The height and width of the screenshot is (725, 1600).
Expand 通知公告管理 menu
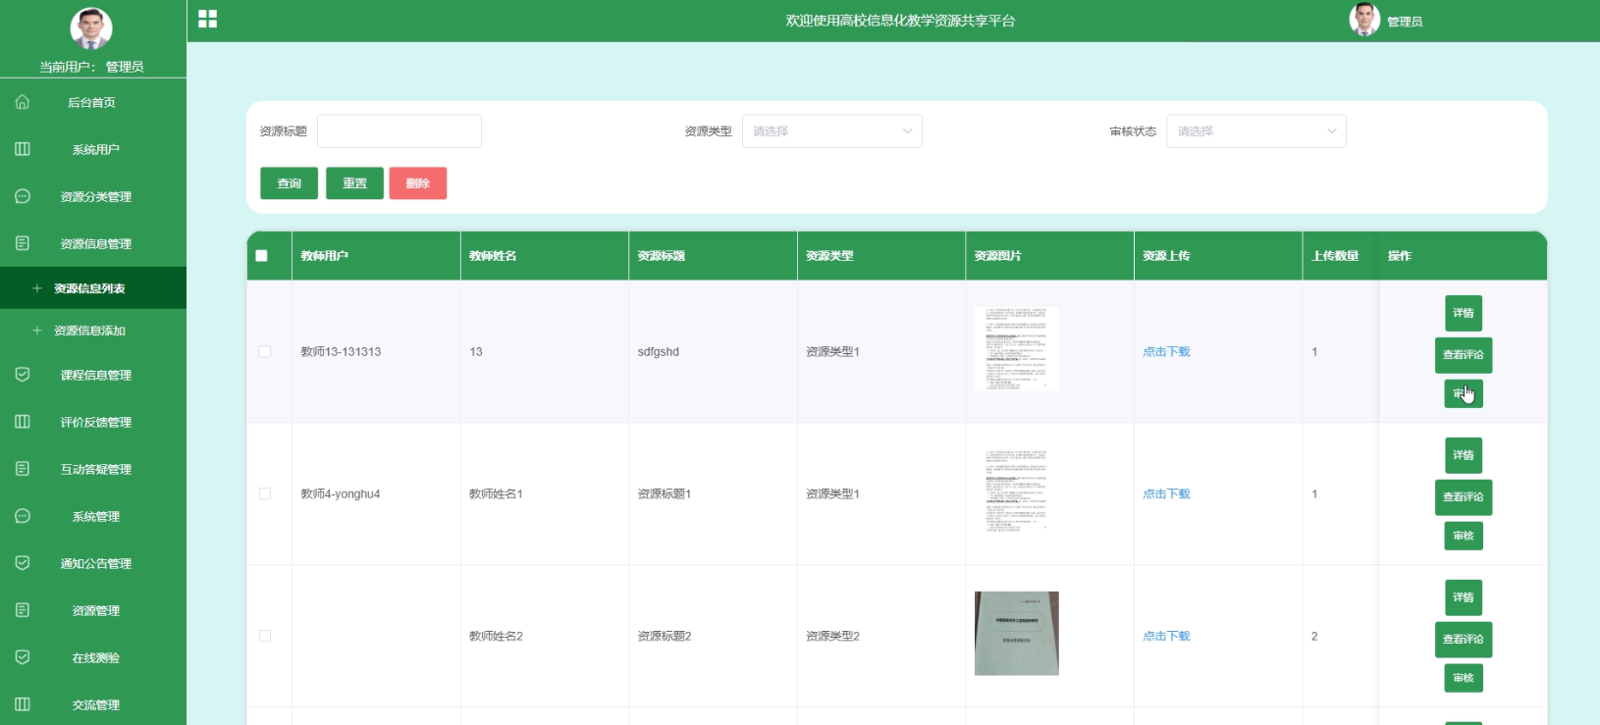point(93,563)
